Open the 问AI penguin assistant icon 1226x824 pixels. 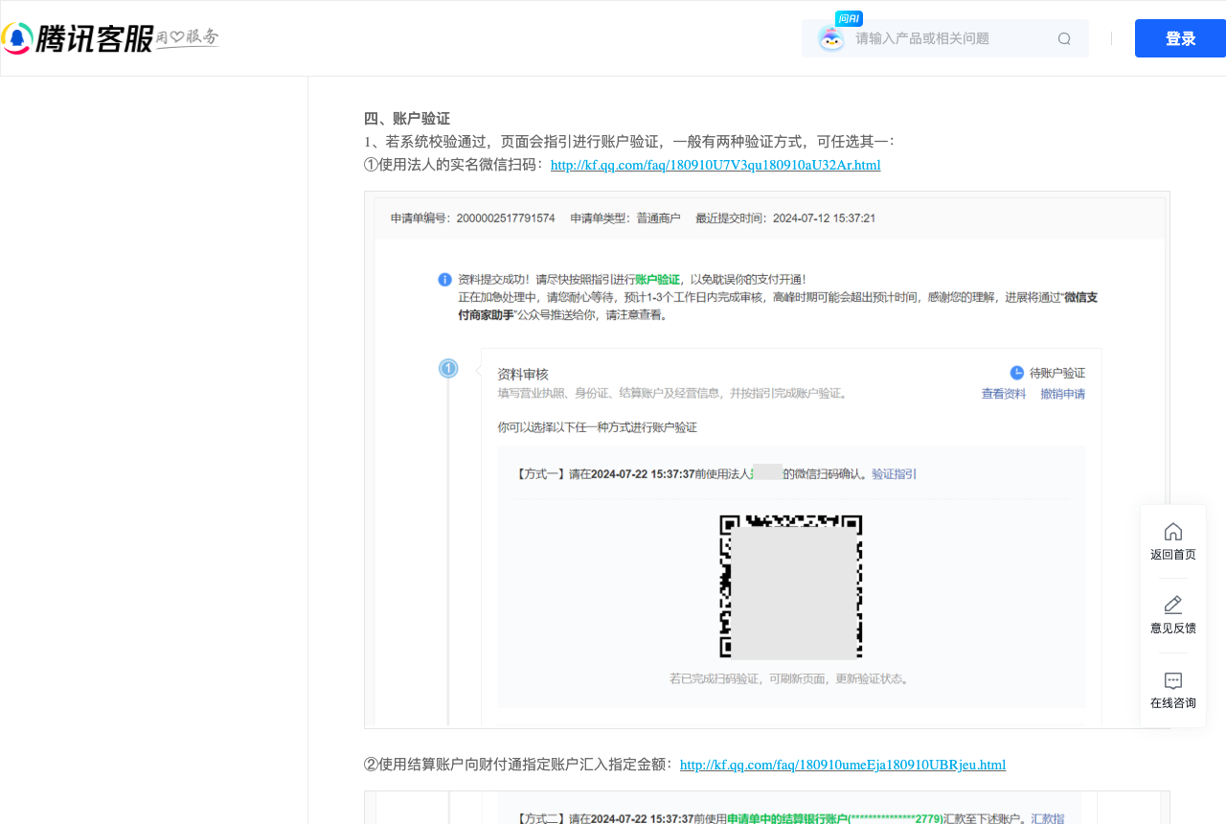tap(830, 38)
